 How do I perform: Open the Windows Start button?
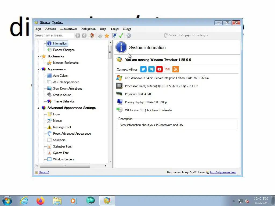7,201
